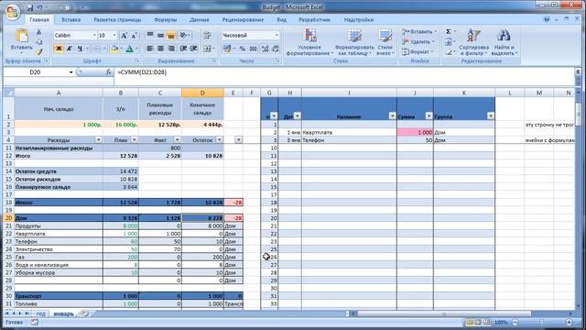Screen dimensions: 586x330
Task: Toggle Italic (К) formatting
Action: [70, 49]
